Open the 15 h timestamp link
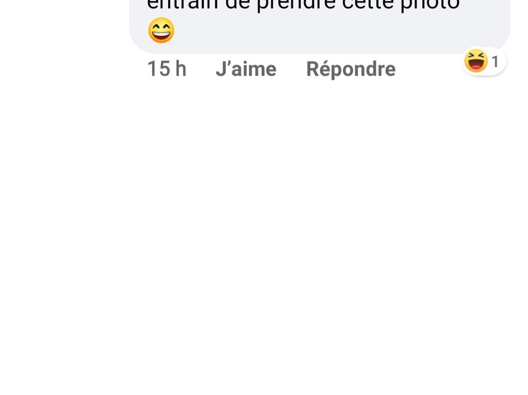The image size is (528, 395). 167,69
